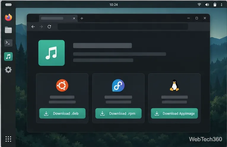This screenshot has width=227, height=147.
Task: Open the Wi-Fi status icon
Action: [x=199, y=5]
